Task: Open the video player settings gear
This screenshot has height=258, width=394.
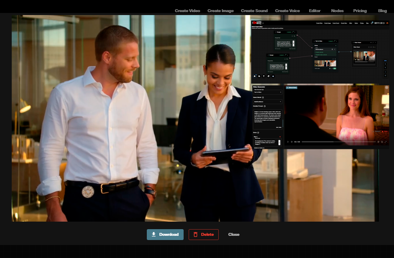Action: coord(379,141)
